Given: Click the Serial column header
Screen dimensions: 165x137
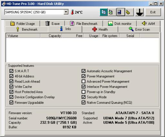Looking at the screenshot, I should 130,36.
